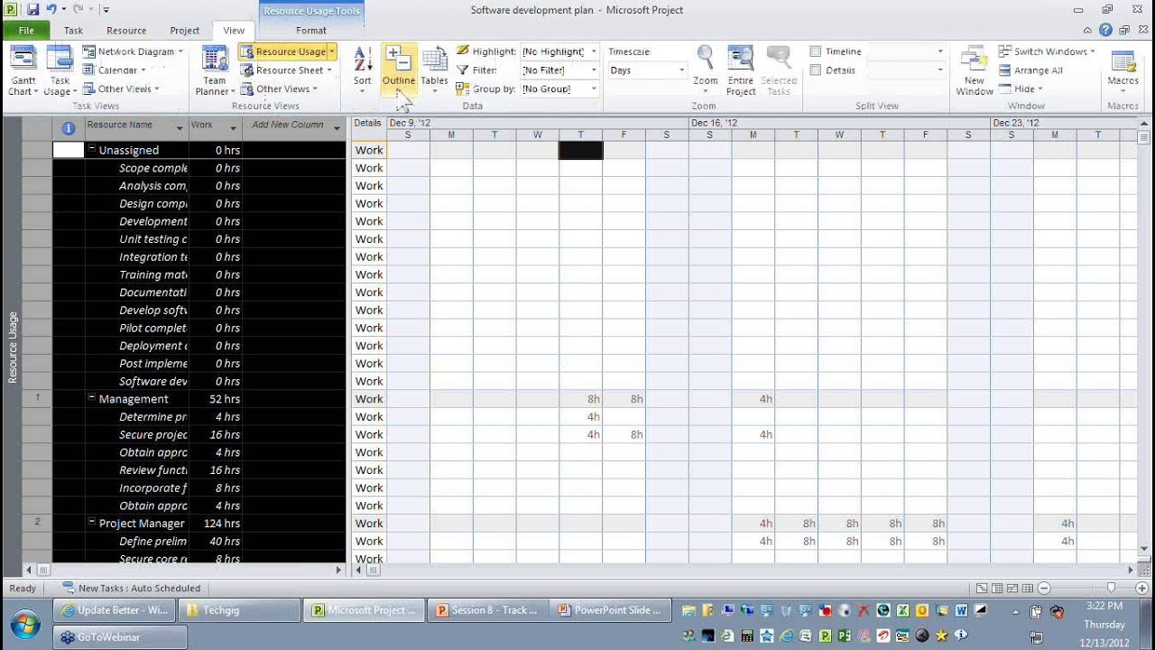The width and height of the screenshot is (1155, 650).
Task: Click Entire Project zoom button
Action: [x=741, y=70]
